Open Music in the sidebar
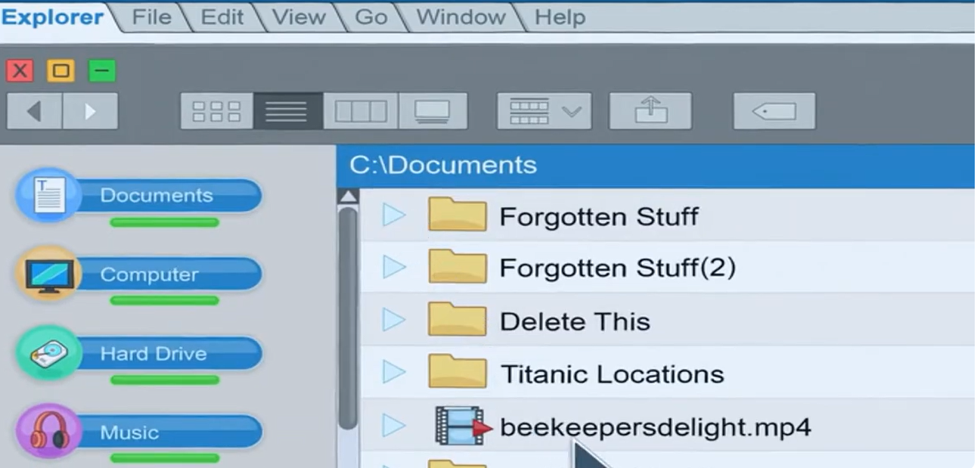This screenshot has height=468, width=977. point(129,432)
